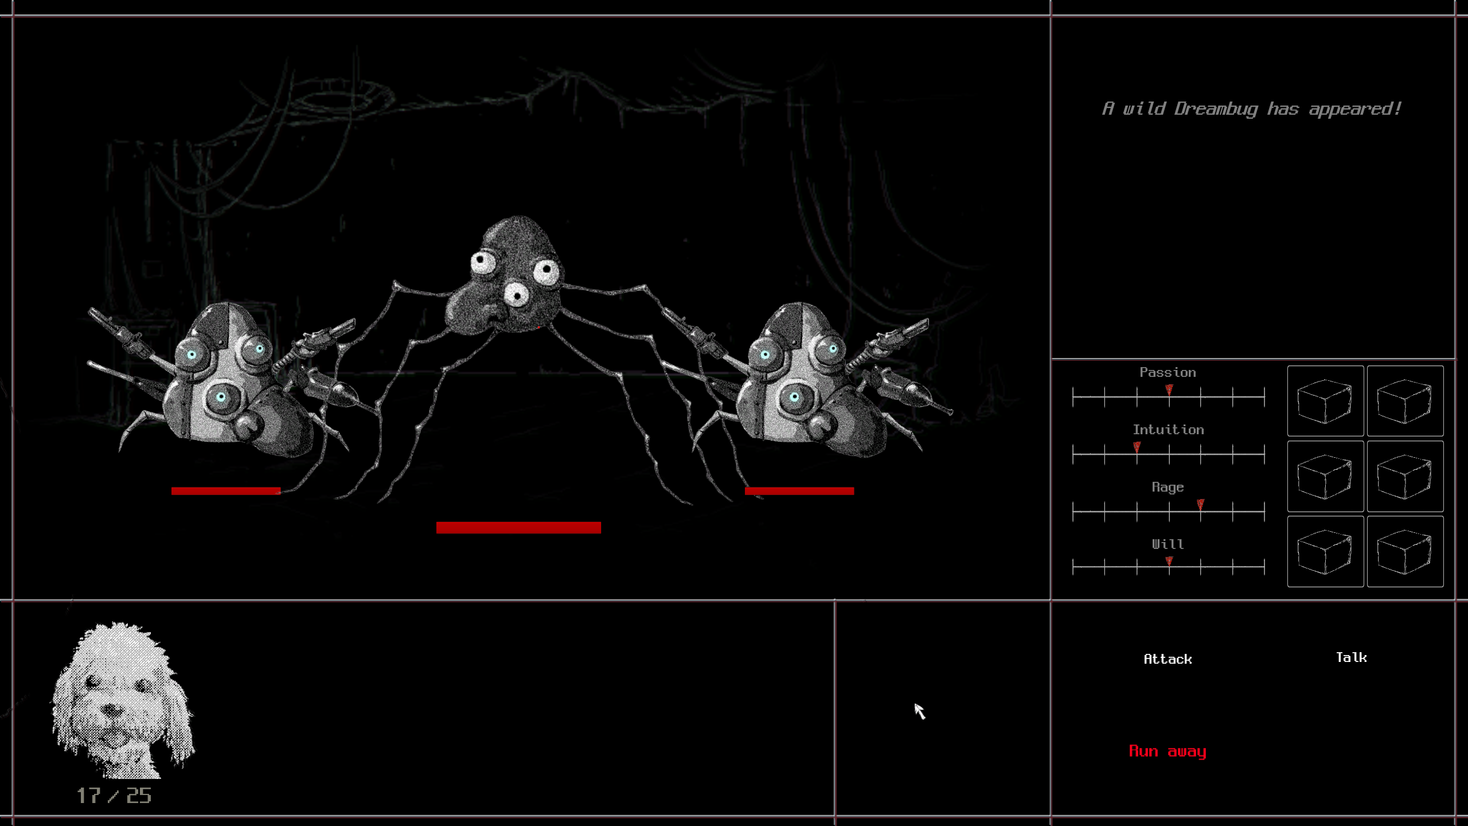Click the Passion meter red marker
The image size is (1468, 826).
click(x=1169, y=390)
